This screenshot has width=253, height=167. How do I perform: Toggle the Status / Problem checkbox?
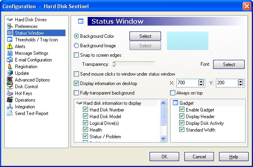click(x=85, y=136)
